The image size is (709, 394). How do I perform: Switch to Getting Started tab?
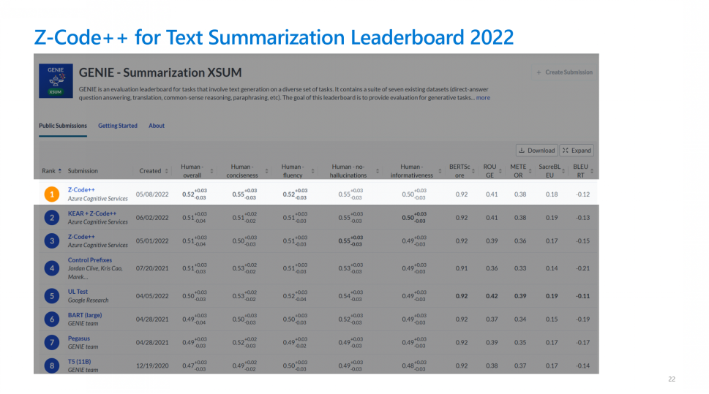point(118,126)
